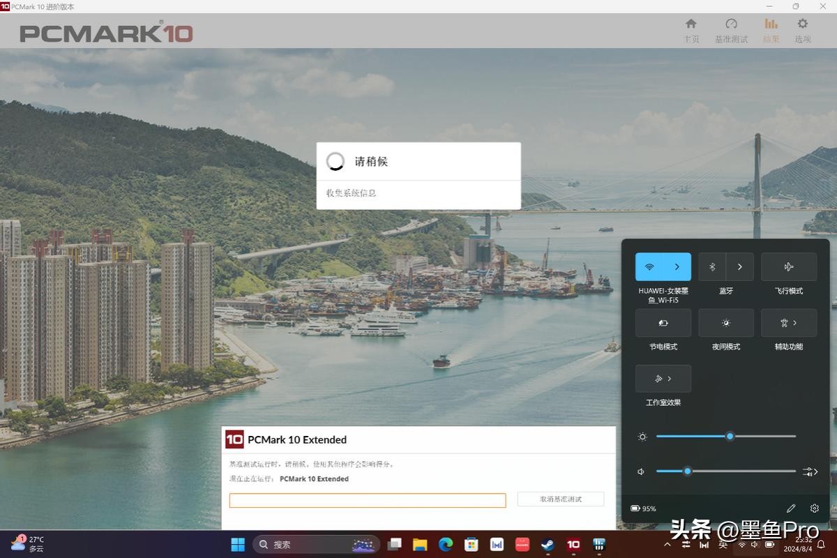
Task: Turn on battery saver (节电模式)
Action: [663, 323]
